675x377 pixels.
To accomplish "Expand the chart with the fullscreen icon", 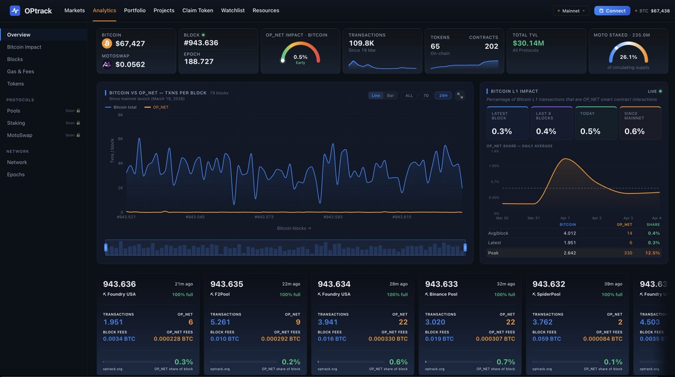I will (460, 96).
